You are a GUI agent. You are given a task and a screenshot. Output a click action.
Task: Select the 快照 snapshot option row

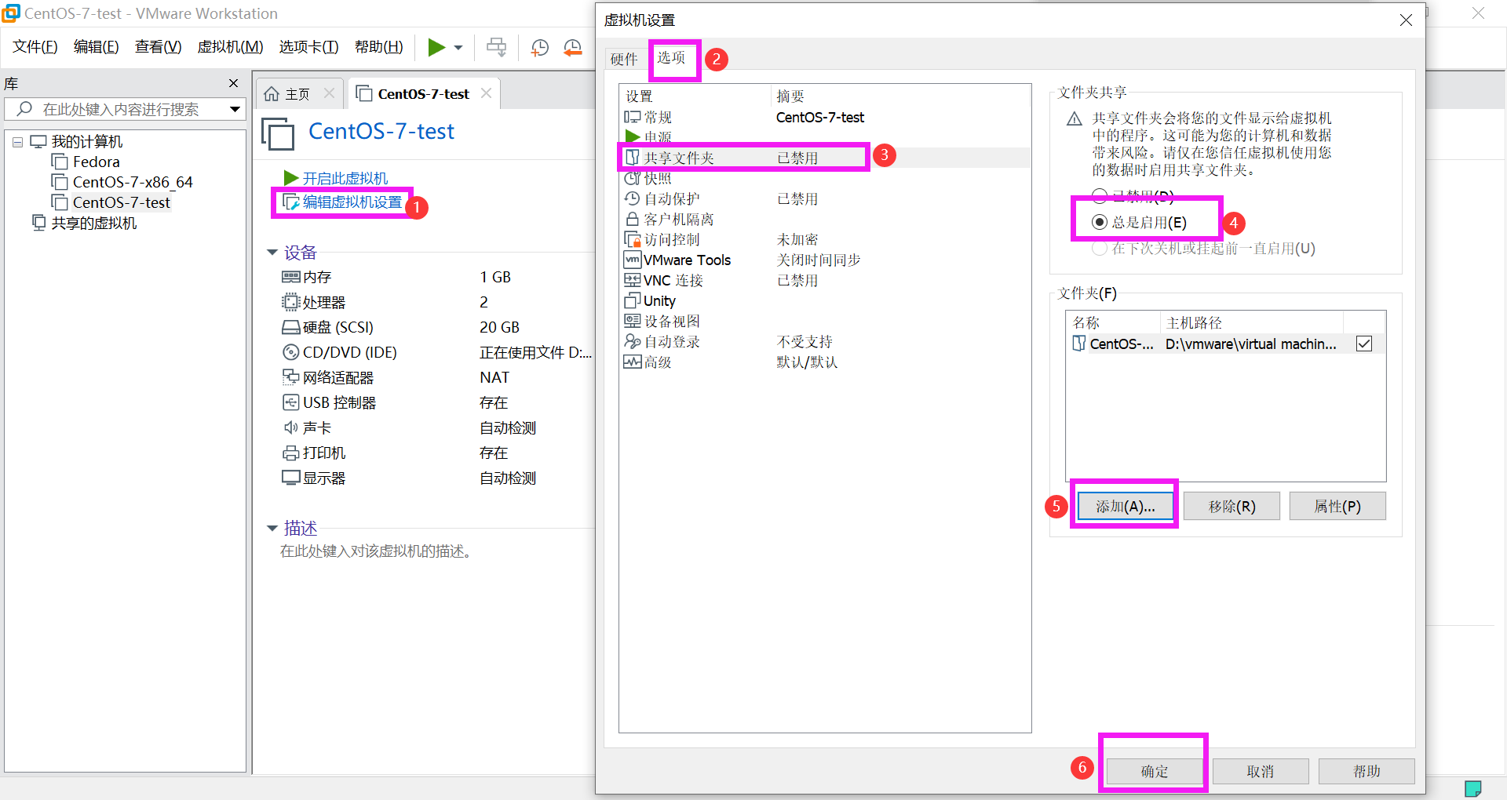pyautogui.click(x=824, y=179)
